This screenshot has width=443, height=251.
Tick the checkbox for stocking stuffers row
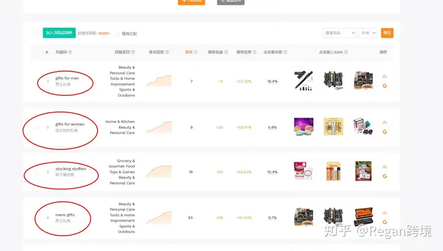pyautogui.click(x=36, y=172)
